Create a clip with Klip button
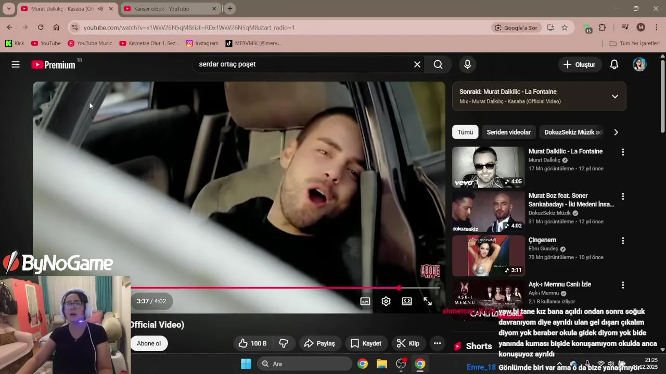This screenshot has height=374, width=666. coord(408,343)
